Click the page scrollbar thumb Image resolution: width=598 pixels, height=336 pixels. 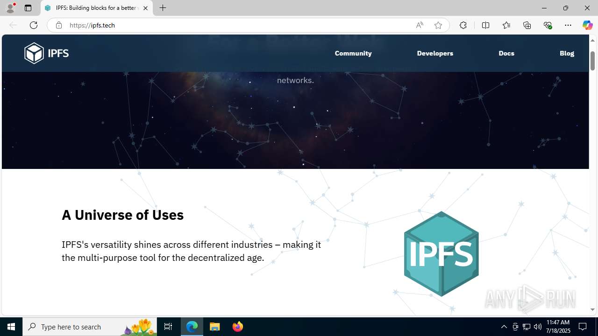click(592, 61)
